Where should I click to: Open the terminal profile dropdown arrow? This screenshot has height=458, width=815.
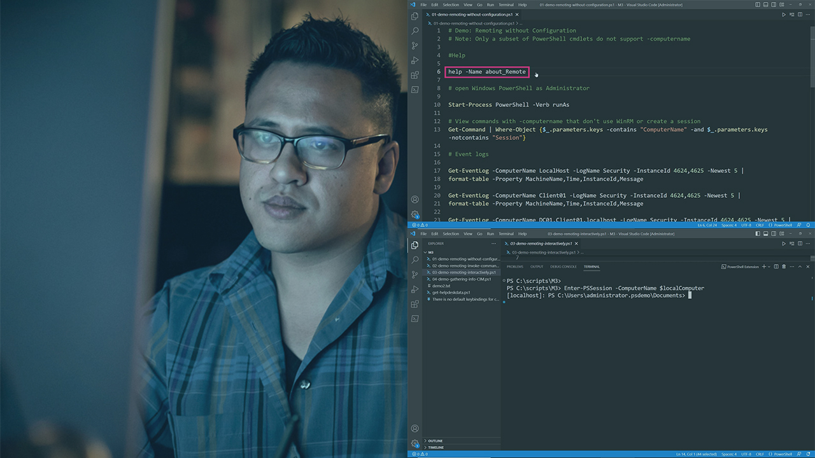click(x=769, y=267)
